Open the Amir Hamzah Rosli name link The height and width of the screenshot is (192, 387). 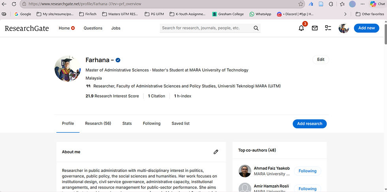point(271,186)
